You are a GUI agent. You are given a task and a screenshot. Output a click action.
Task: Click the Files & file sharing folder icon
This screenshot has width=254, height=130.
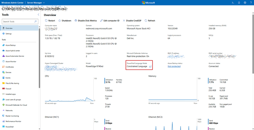pyautogui.click(x=3, y=83)
